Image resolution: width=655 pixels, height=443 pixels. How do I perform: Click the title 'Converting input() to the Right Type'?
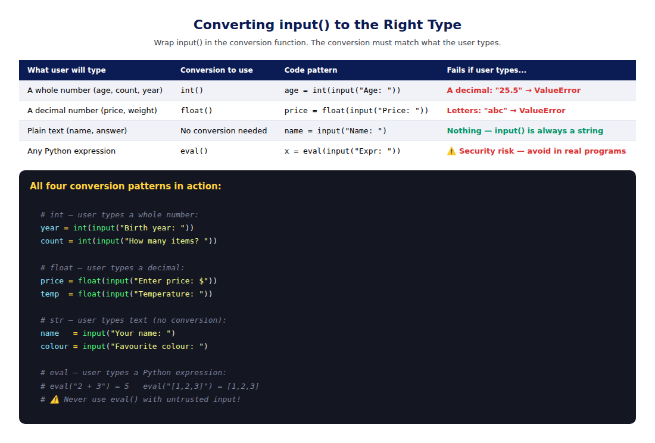(327, 24)
